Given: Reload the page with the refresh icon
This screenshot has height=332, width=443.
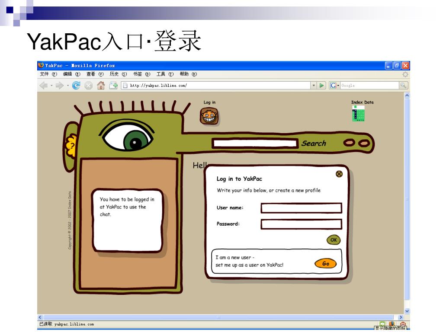Looking at the screenshot, I should point(76,85).
